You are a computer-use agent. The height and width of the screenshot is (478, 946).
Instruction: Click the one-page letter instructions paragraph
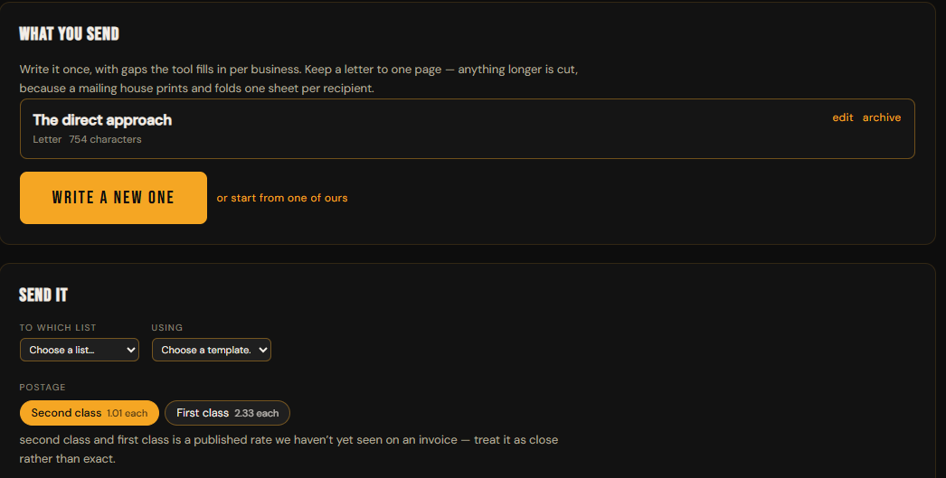(x=298, y=79)
